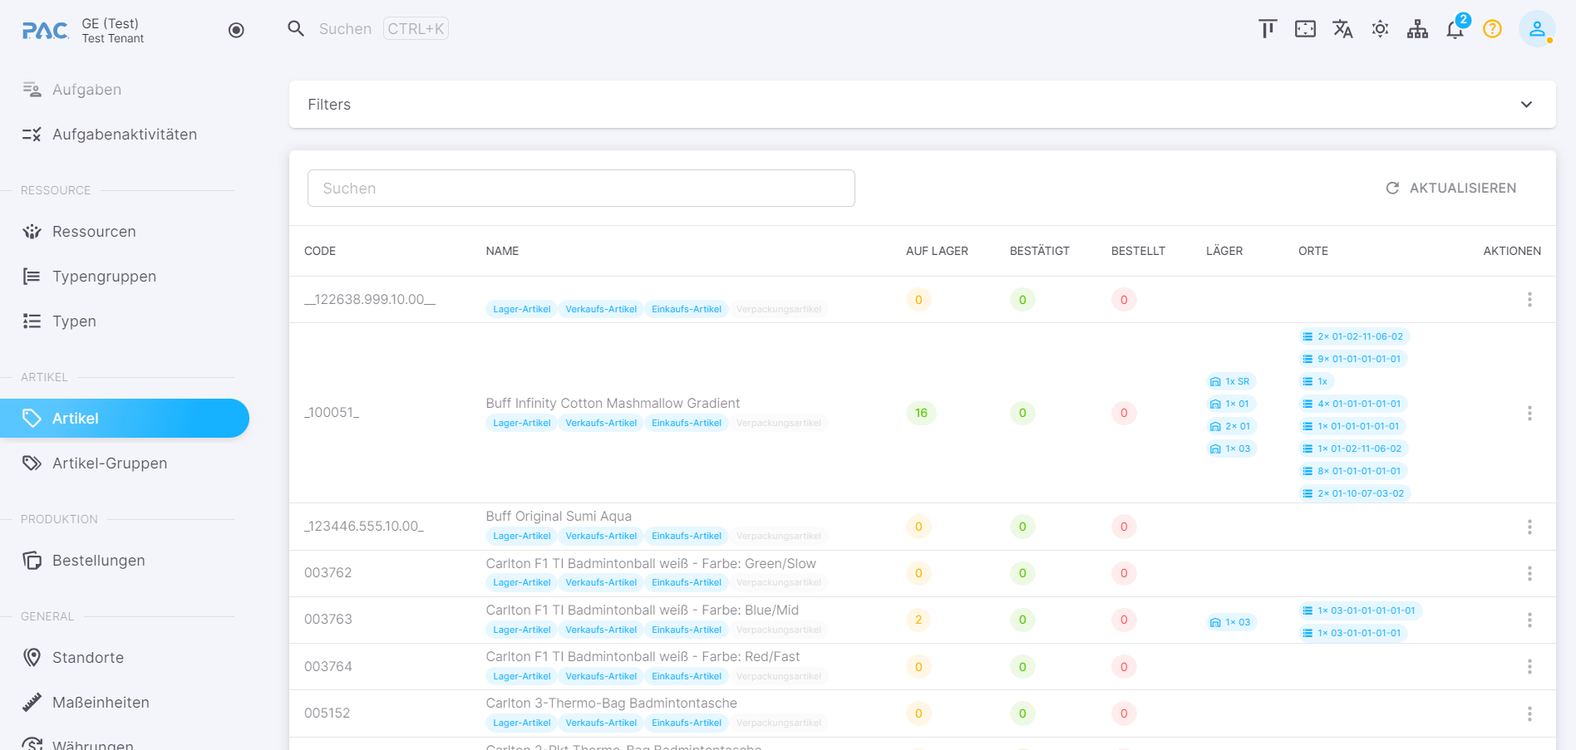Click Verkaufs-Artikel tag in 003764 row

tap(601, 677)
